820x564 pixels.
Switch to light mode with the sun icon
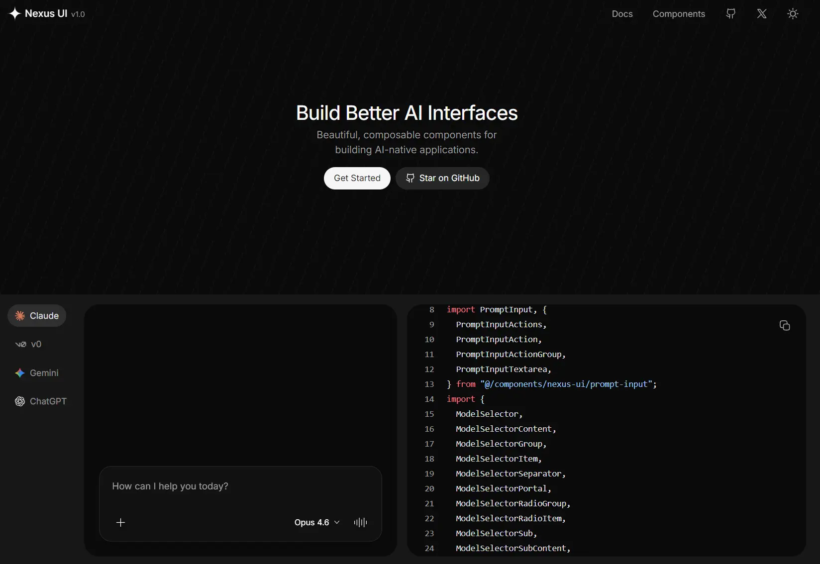792,13
